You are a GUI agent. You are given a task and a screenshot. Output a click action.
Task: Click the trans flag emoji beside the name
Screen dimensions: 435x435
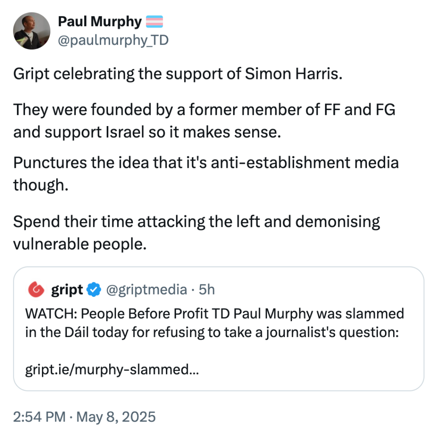155,22
